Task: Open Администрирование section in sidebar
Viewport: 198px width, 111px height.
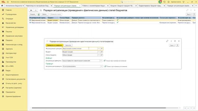Action: (13, 97)
